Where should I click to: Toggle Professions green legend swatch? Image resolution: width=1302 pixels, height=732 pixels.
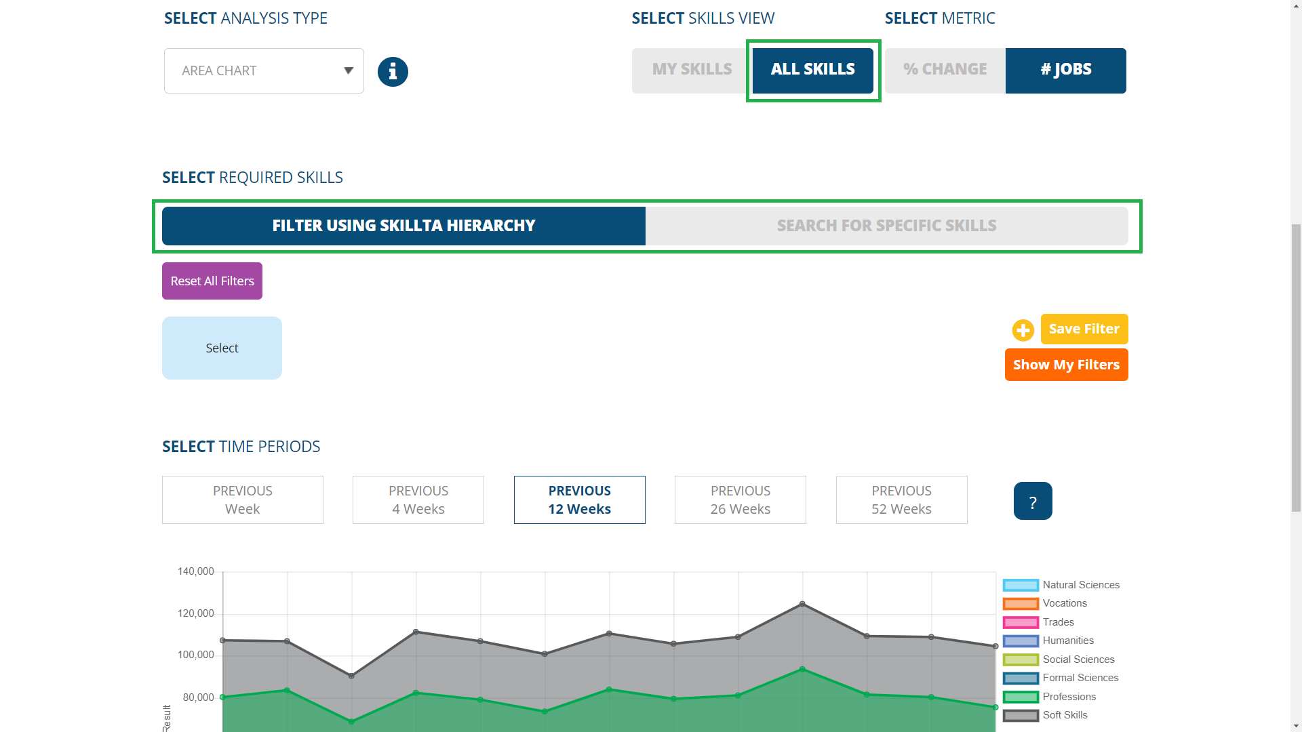(x=1020, y=697)
